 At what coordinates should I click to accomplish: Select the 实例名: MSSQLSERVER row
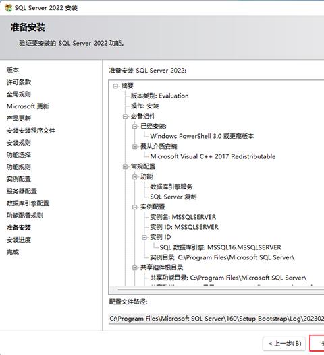tap(183, 217)
